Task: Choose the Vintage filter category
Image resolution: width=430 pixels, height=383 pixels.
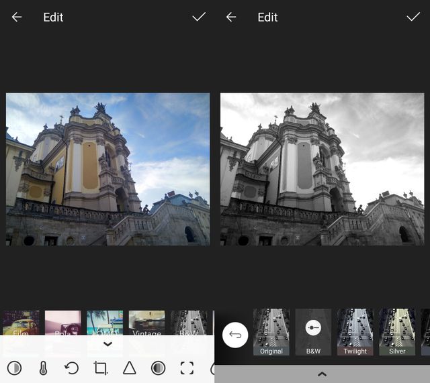Action: 147,323
